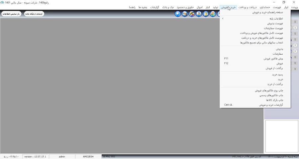
Task: Click the yellow star folder toolbar icon
Action: [206, 14]
